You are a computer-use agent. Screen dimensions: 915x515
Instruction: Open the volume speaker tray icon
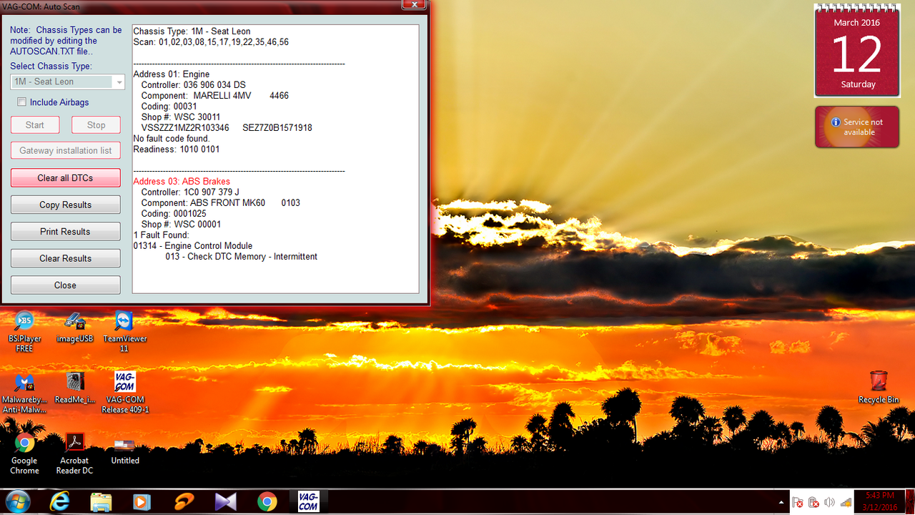click(829, 502)
